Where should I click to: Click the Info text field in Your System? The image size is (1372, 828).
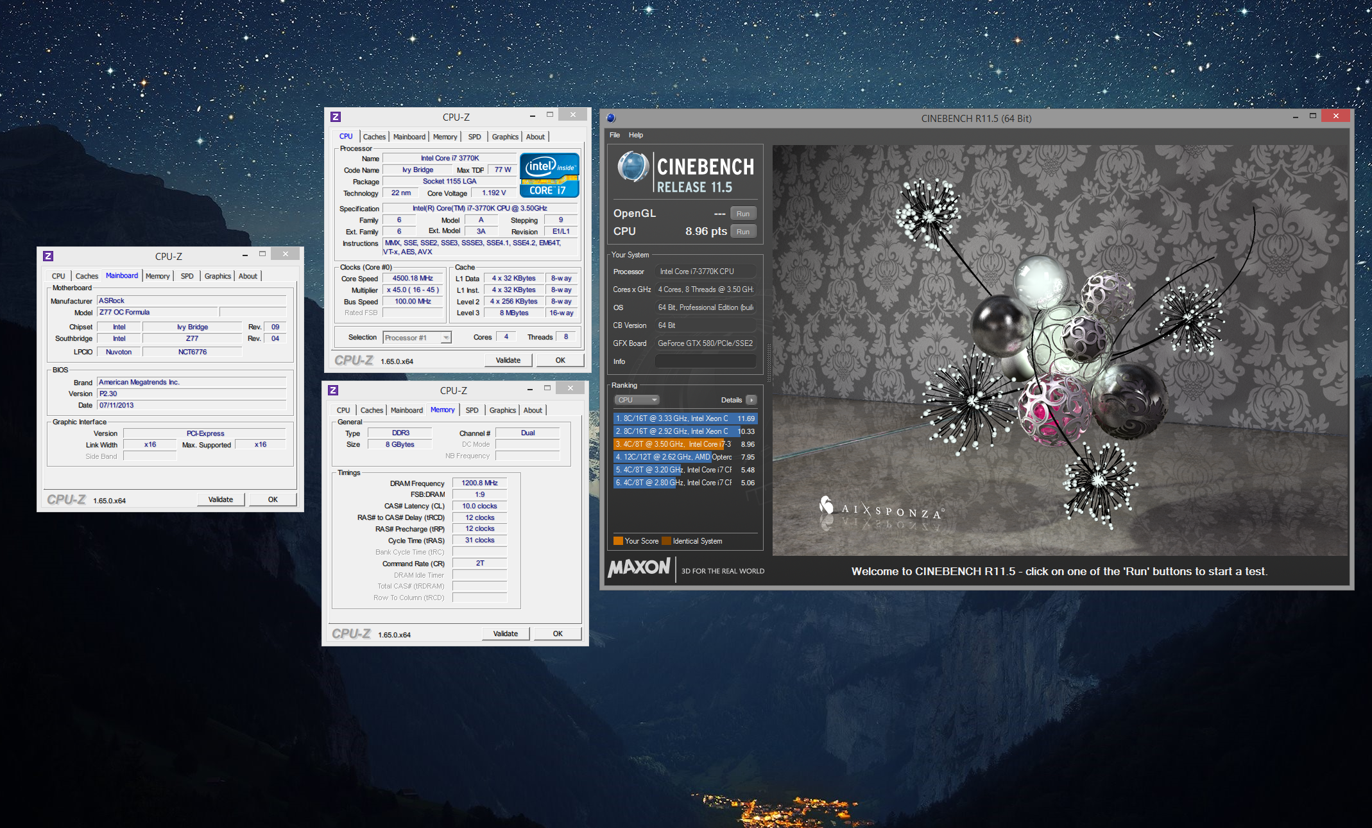pos(705,361)
